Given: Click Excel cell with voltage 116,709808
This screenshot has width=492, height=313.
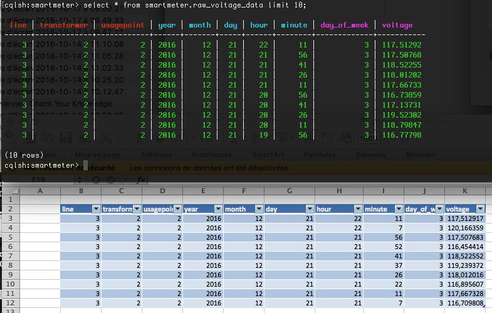Looking at the screenshot, I should pyautogui.click(x=465, y=303).
